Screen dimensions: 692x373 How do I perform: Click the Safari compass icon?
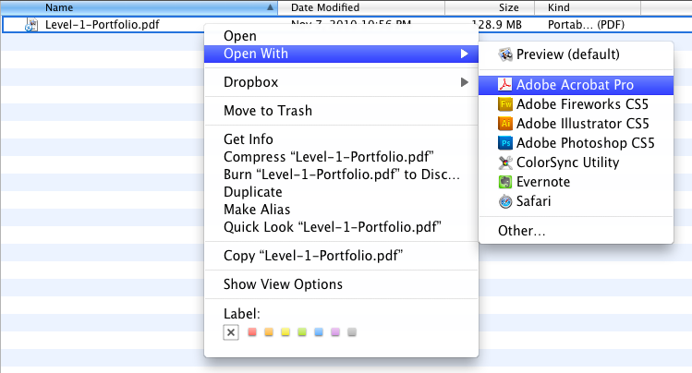505,201
